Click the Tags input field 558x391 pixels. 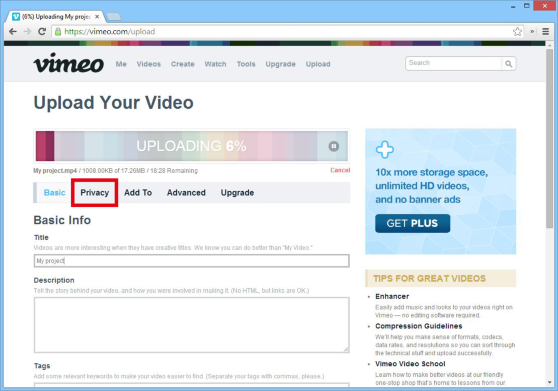[192, 385]
